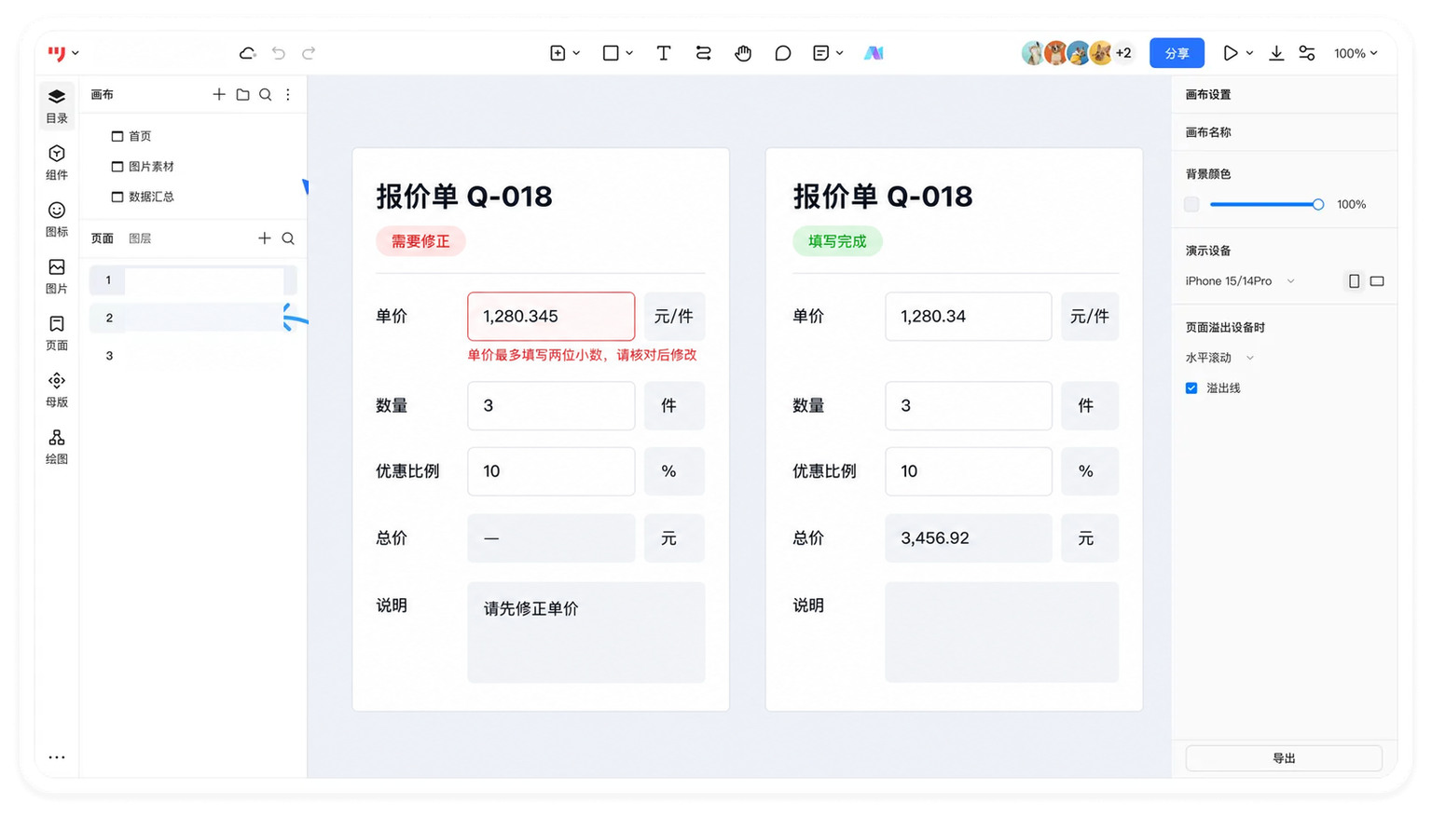
Task: Expand the sticky note dropdown arrow
Action: [x=840, y=53]
